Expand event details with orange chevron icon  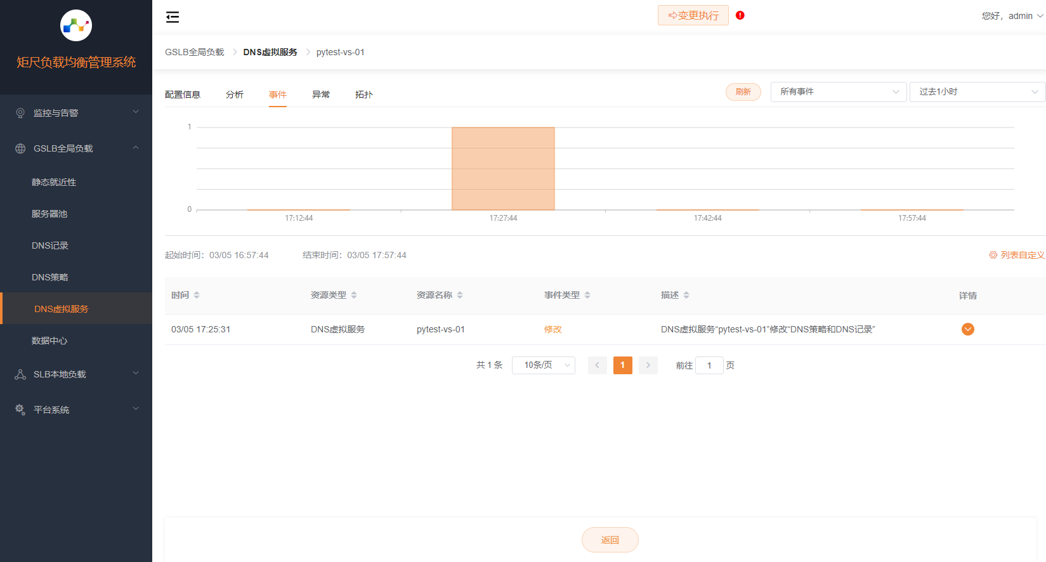tap(967, 329)
